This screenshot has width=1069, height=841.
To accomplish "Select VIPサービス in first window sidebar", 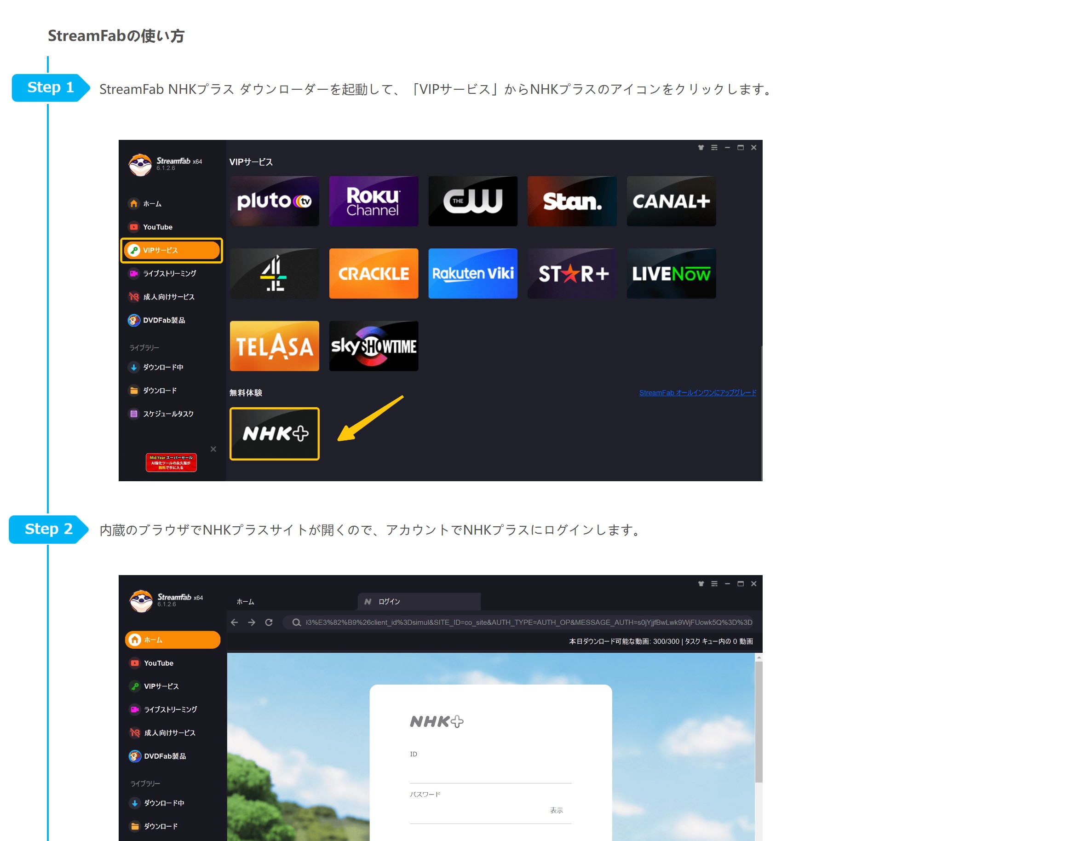I will pos(171,250).
